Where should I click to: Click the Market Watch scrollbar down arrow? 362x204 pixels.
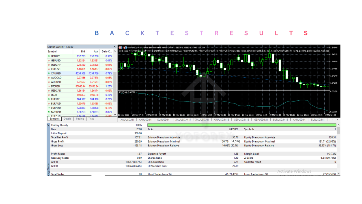point(115,115)
